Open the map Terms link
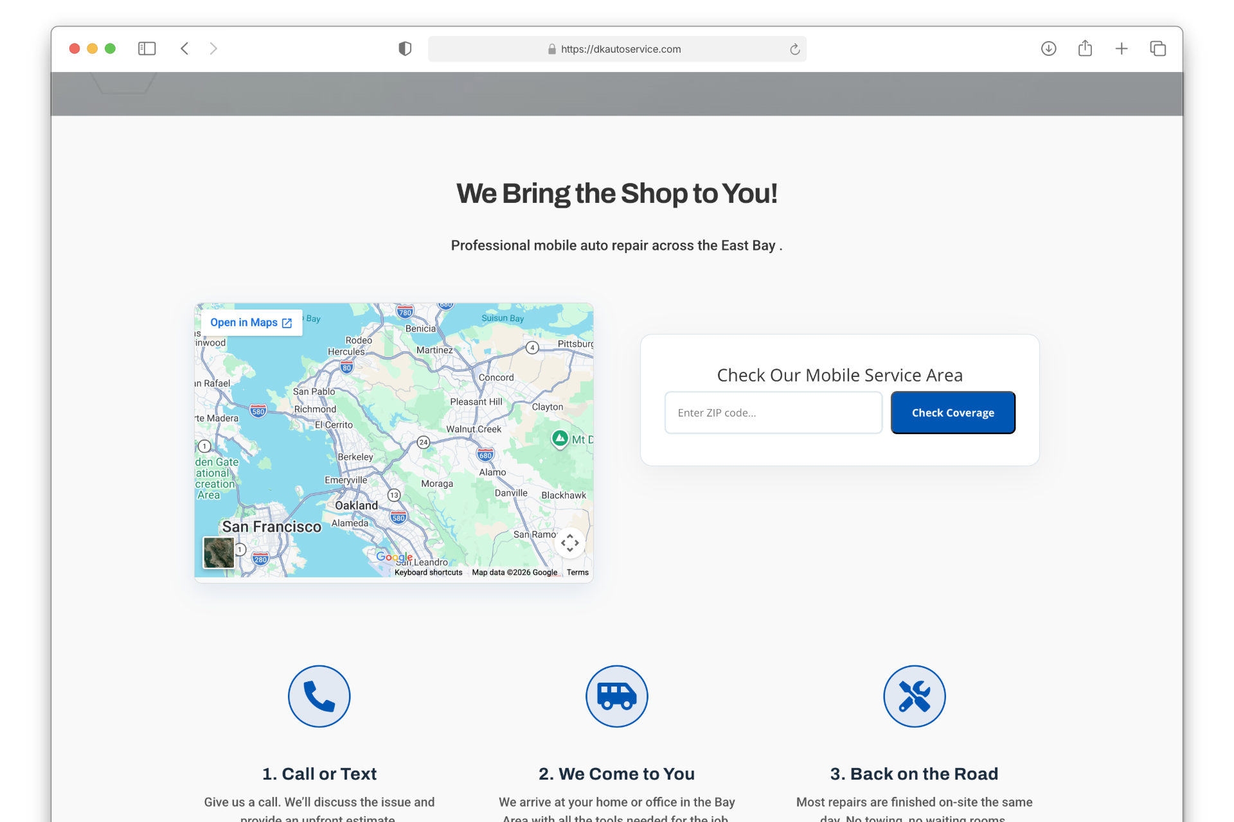1234x822 pixels. point(577,572)
